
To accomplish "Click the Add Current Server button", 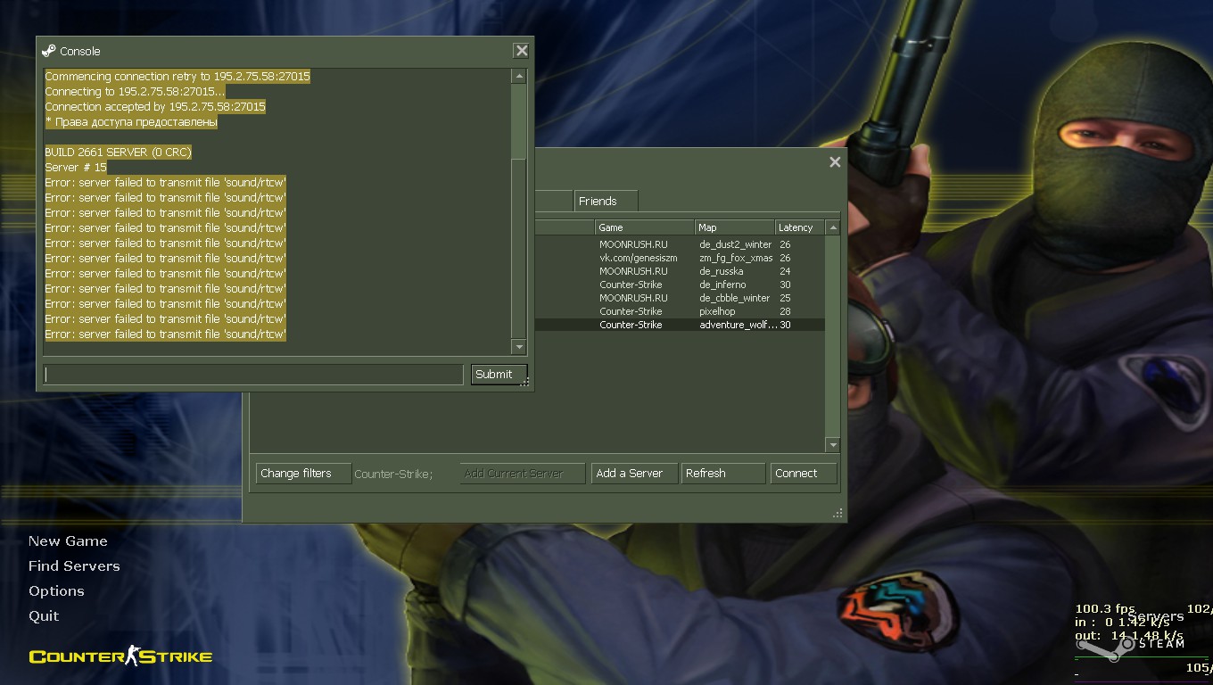I will tap(523, 474).
